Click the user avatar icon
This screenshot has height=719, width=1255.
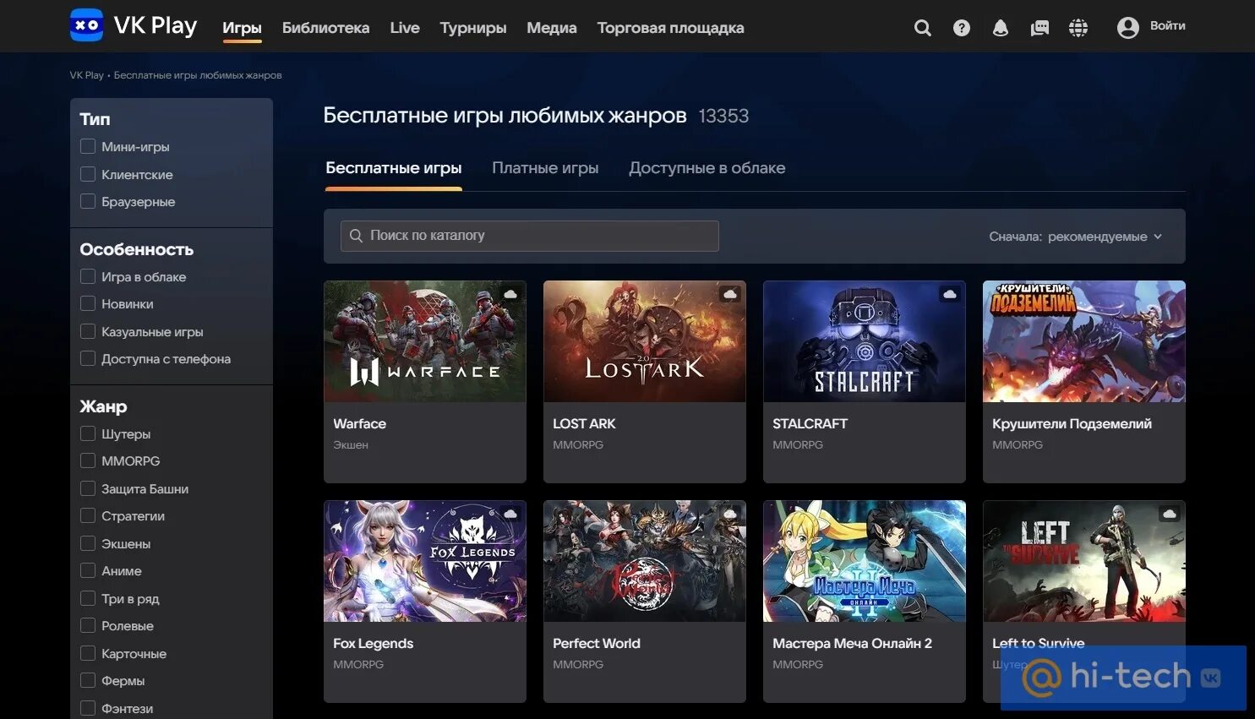[x=1128, y=28]
